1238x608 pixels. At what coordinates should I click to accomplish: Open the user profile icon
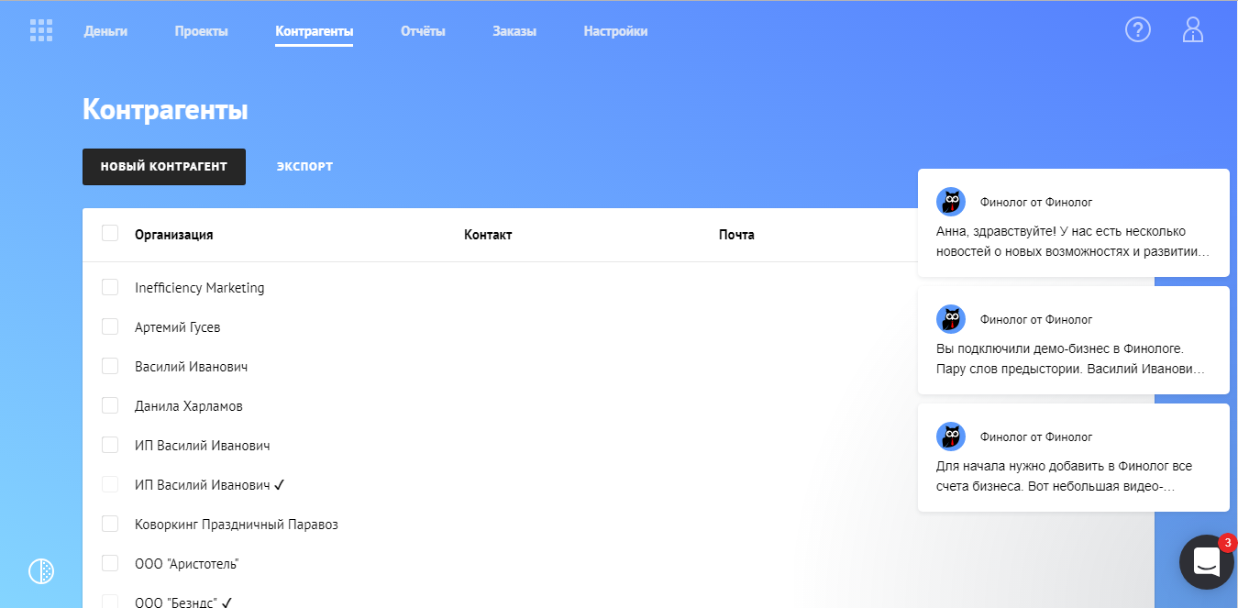(1192, 30)
